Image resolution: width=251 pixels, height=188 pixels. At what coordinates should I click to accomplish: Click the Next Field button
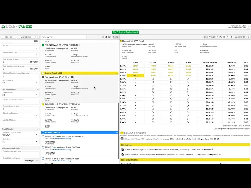9,37
